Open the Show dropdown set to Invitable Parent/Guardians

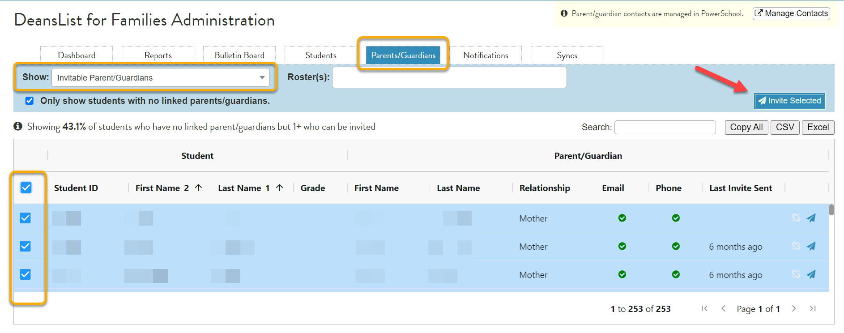point(161,77)
